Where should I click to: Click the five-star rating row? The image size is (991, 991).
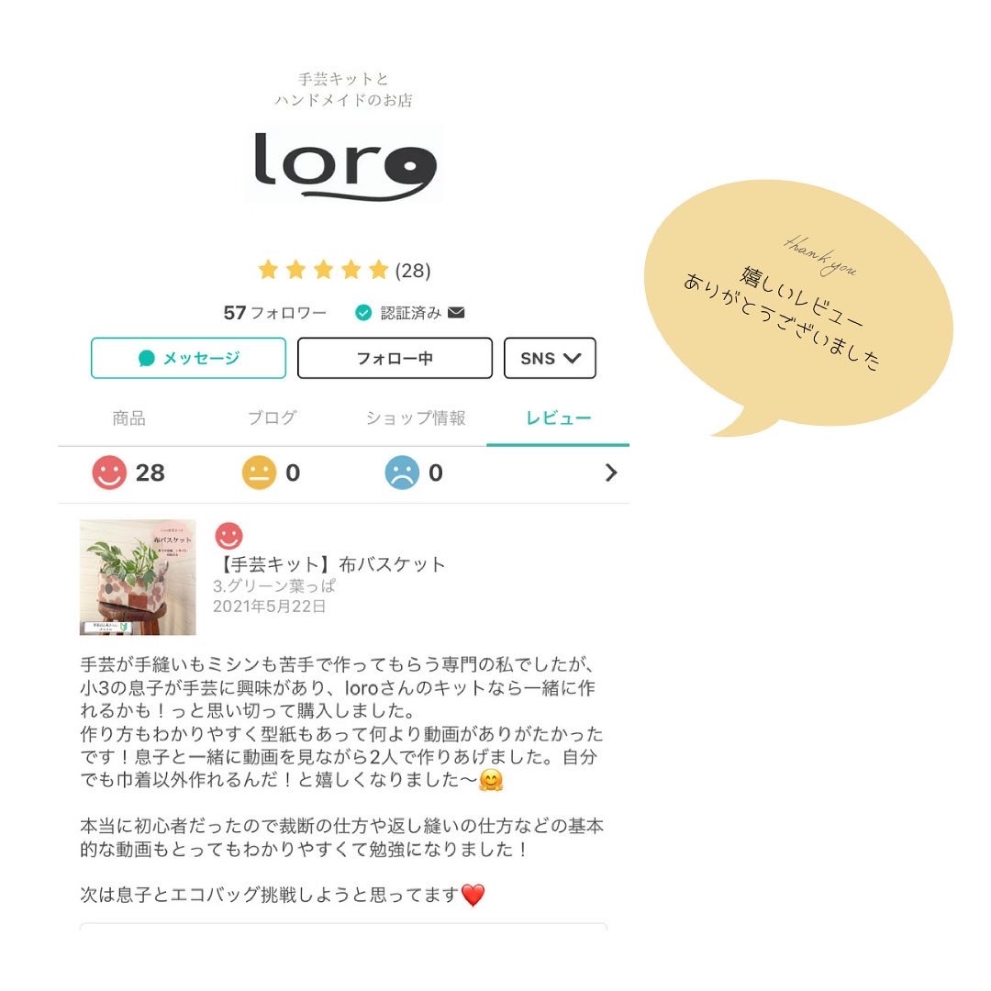coord(344,270)
